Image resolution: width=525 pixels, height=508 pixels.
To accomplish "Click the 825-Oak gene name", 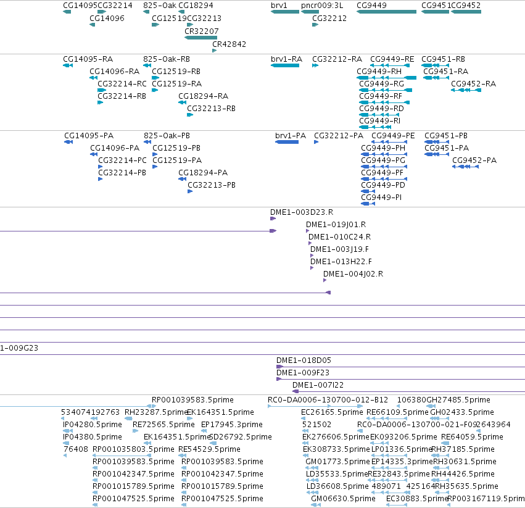I will 160,6.
